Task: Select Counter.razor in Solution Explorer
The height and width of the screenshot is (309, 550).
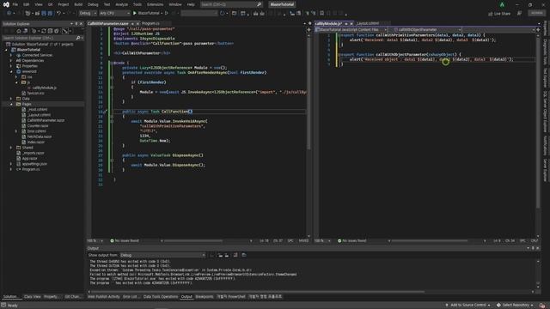Action: [x=38, y=126]
